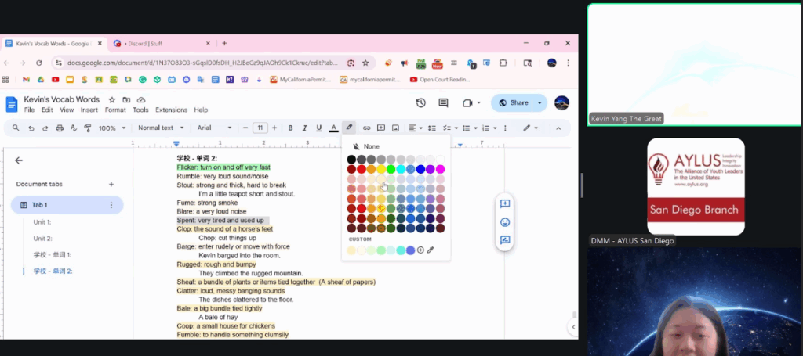Screen dimensions: 803x356
Task: Open the Extensions menu
Action: point(171,110)
